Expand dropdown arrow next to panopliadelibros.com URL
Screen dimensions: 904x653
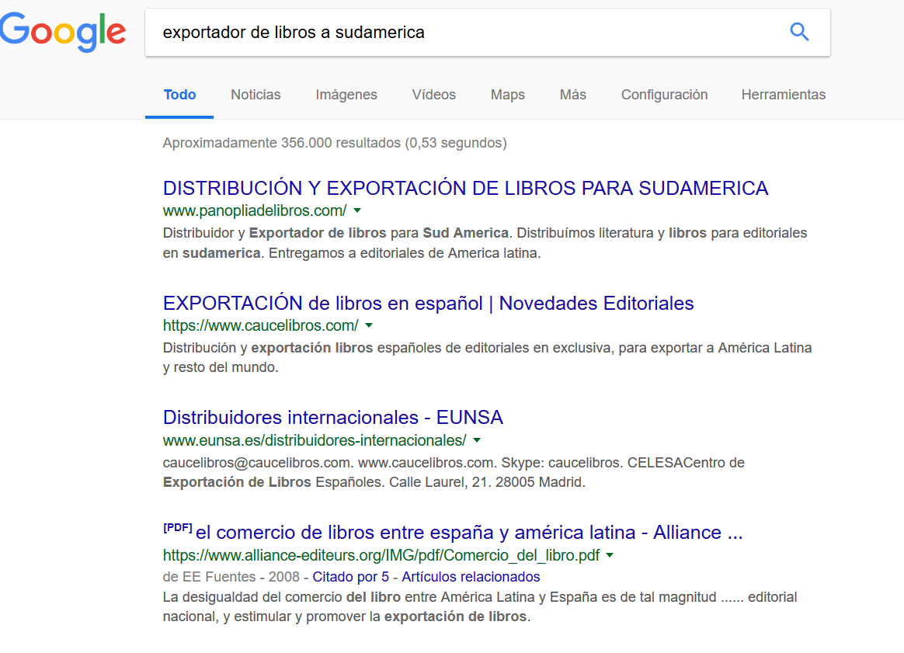(357, 211)
